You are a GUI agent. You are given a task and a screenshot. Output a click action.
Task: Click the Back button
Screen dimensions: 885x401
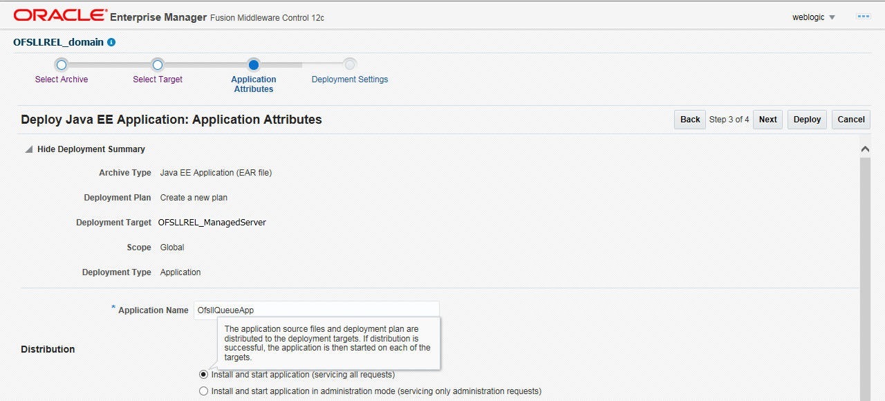pyautogui.click(x=690, y=120)
